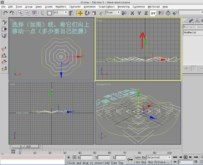Switch to the Modify command panel tab

pos(191,21)
